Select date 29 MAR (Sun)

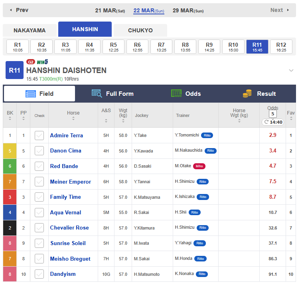click(x=188, y=10)
